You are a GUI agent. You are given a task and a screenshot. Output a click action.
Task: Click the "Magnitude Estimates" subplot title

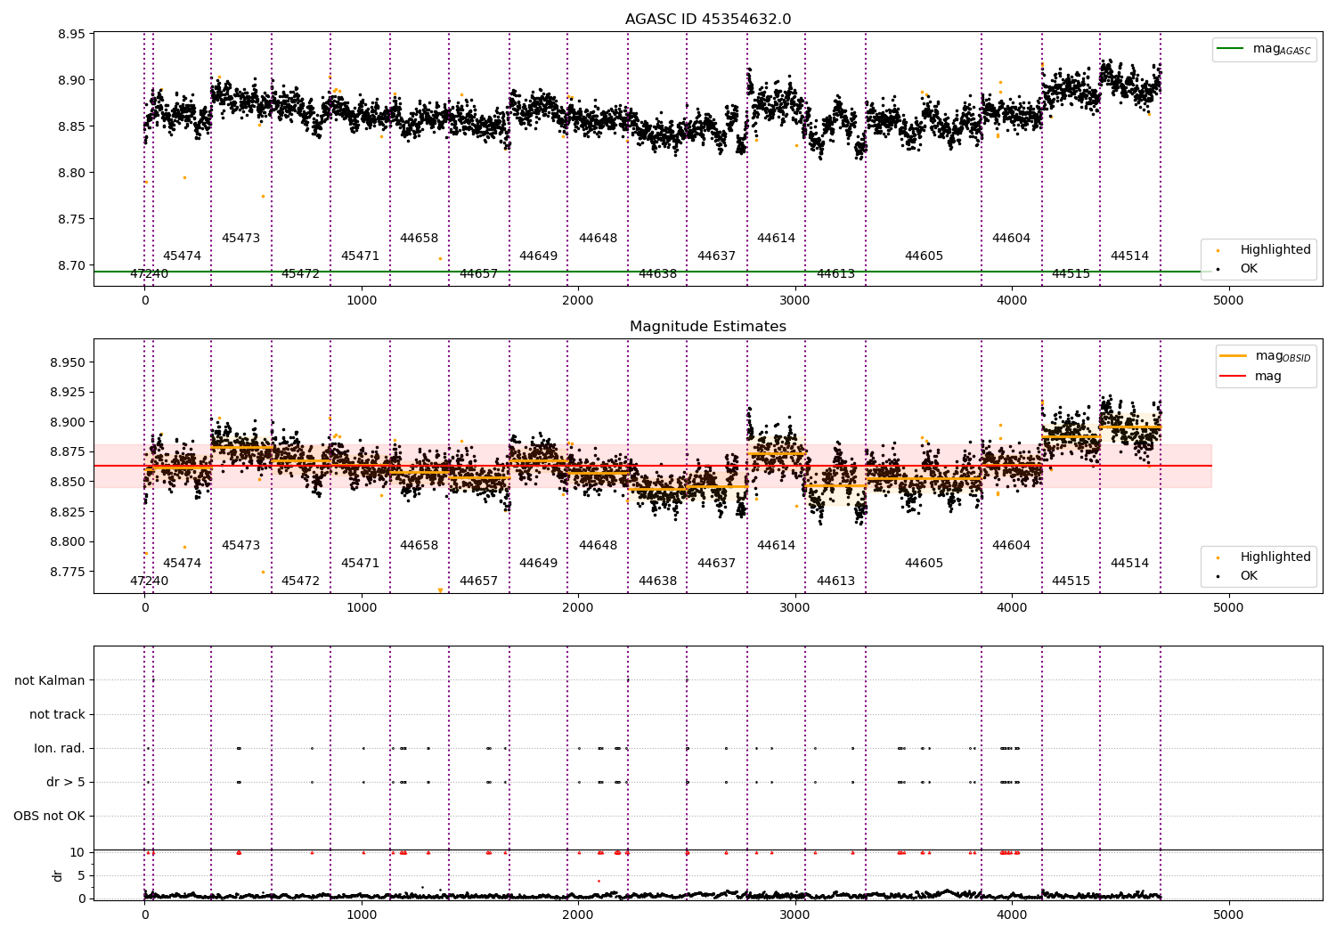click(708, 327)
